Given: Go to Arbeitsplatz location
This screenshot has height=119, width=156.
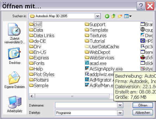Looking at the screenshot, I should click(15, 104).
